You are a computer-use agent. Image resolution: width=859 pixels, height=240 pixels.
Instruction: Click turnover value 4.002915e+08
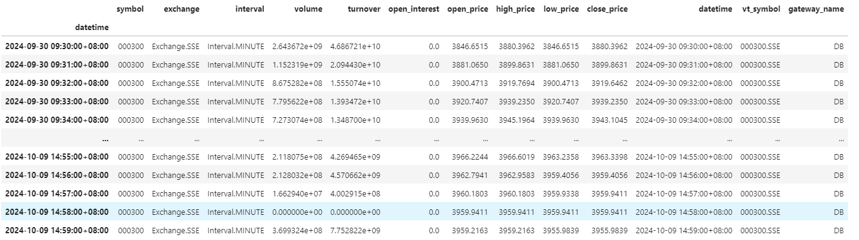[356, 193]
